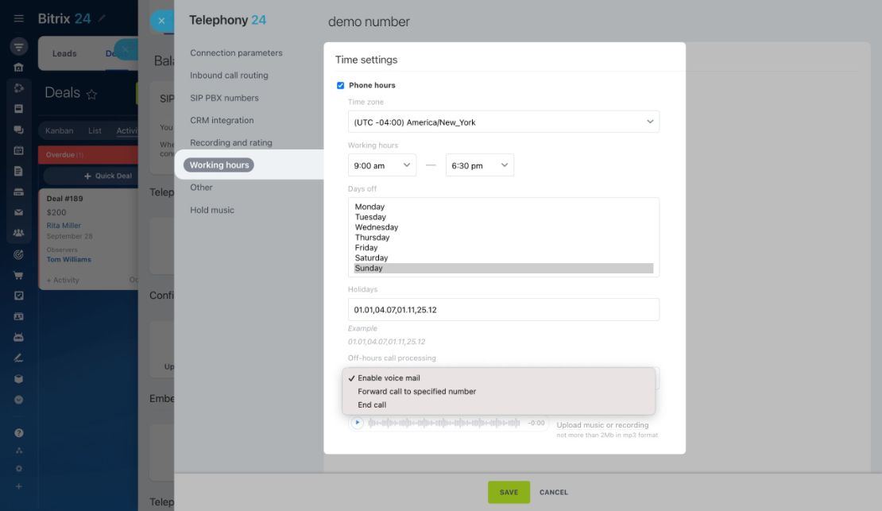Open the settings gear icon in the sidebar
The height and width of the screenshot is (511, 882).
click(x=18, y=468)
